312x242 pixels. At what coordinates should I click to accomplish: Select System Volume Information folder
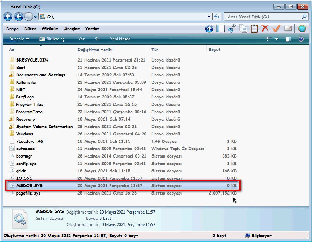(44, 127)
